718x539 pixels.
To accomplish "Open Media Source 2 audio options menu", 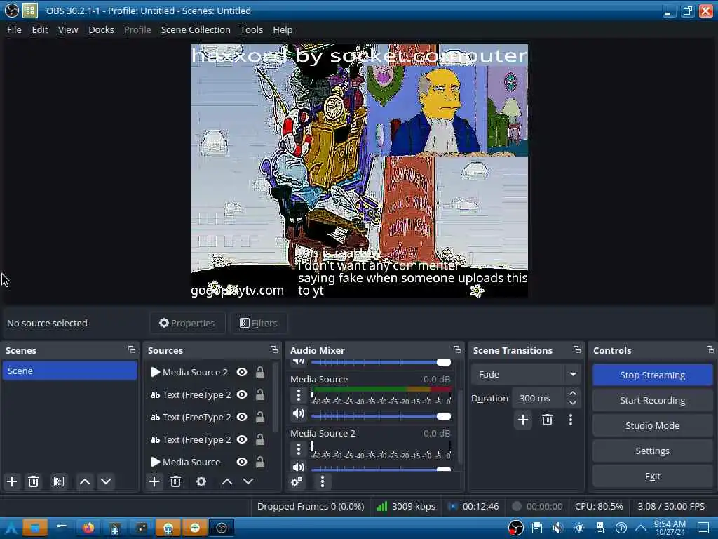I will [x=299, y=448].
